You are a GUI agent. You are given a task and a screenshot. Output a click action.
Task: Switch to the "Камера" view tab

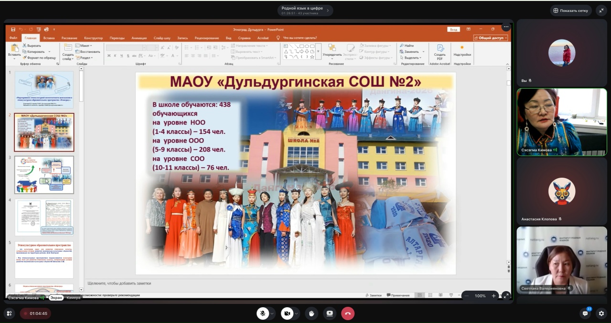point(74,298)
